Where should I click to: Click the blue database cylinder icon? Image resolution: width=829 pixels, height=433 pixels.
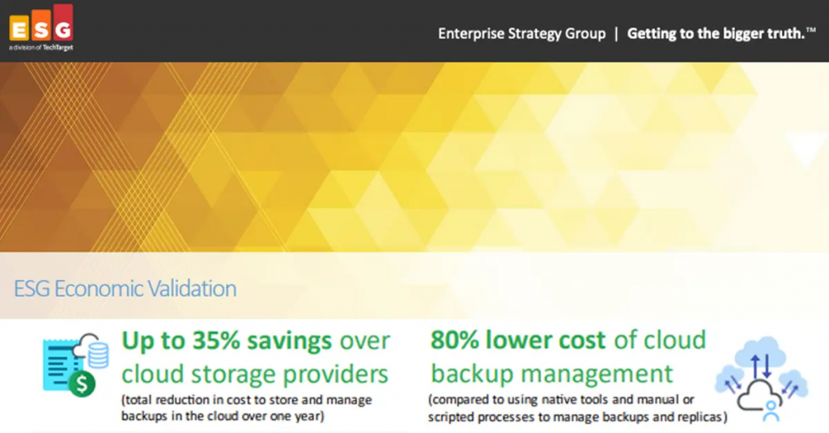click(x=98, y=354)
